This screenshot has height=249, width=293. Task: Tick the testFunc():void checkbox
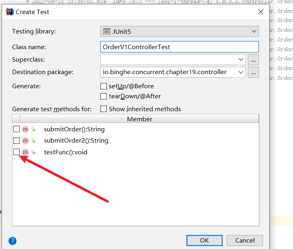click(17, 152)
